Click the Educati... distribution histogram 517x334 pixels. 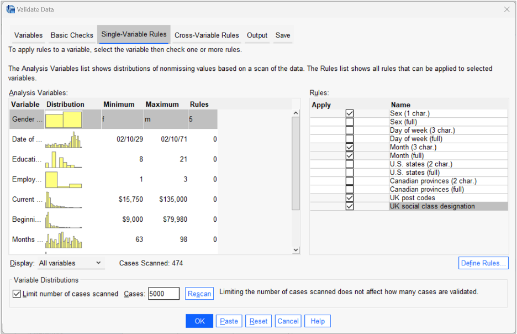64,160
